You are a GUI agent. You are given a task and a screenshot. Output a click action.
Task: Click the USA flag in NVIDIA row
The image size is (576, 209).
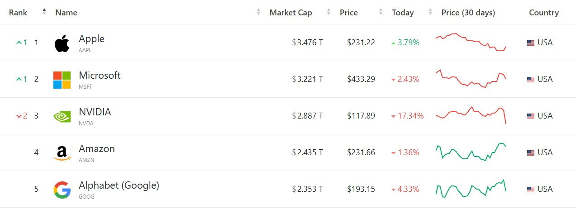[x=531, y=116]
